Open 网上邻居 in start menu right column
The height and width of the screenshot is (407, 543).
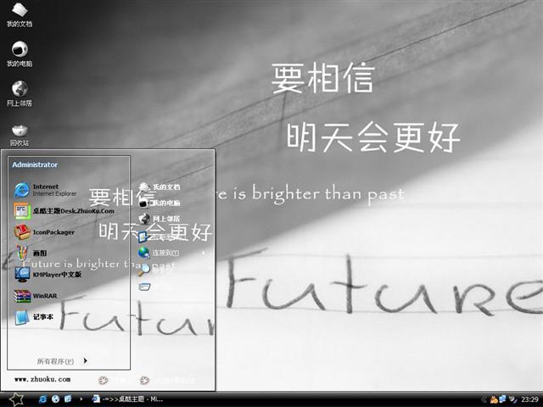[160, 219]
